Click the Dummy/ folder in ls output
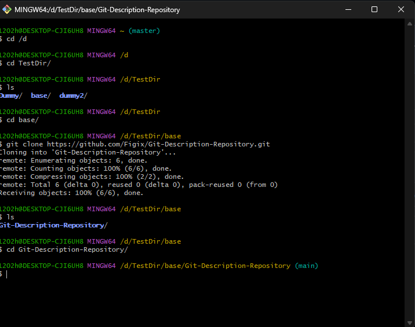The width and height of the screenshot is (415, 327). tap(12, 95)
